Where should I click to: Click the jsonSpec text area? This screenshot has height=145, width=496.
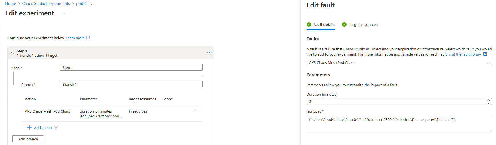pyautogui.click(x=399, y=124)
